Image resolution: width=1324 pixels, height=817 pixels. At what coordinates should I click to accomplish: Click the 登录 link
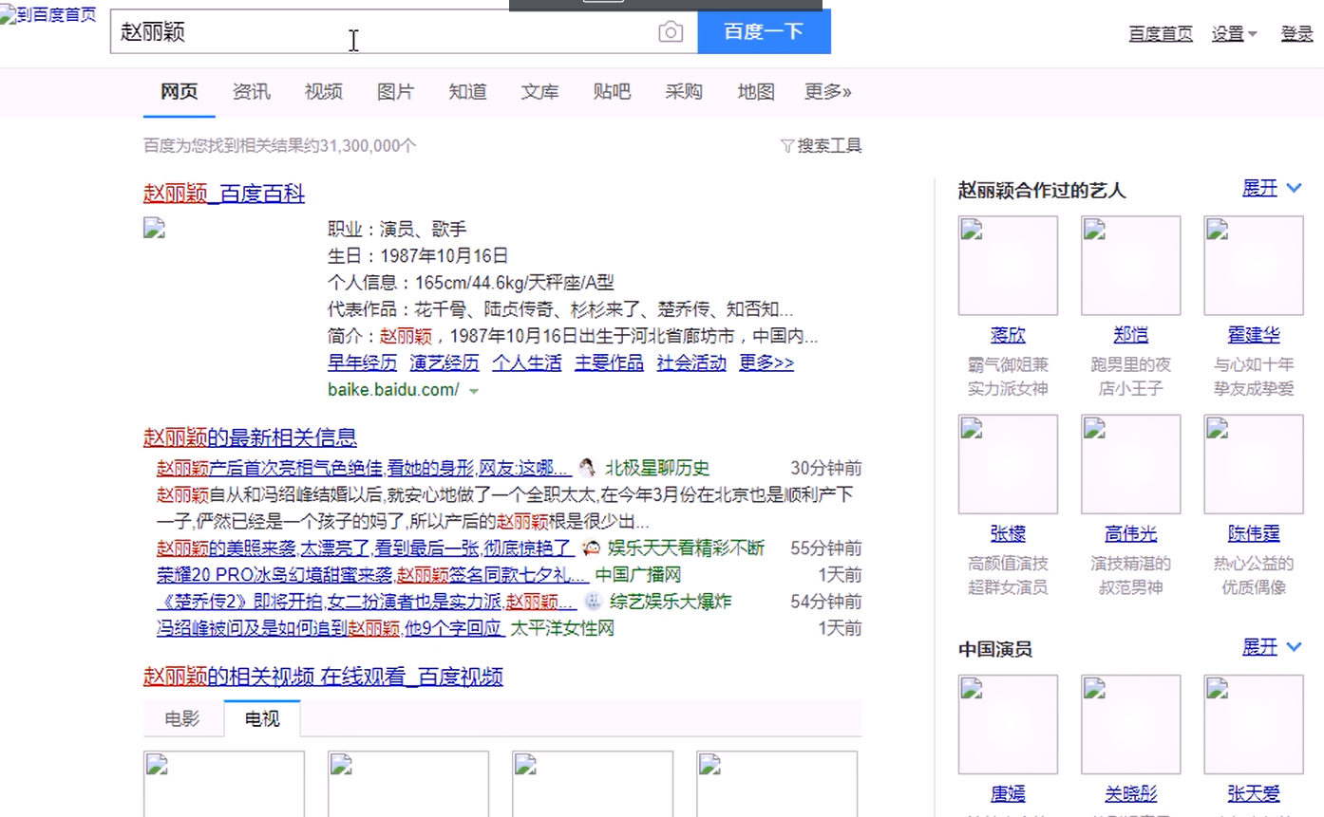[1296, 33]
